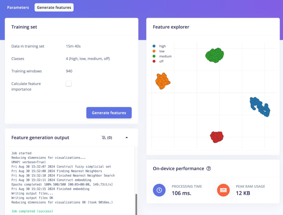
Task: Collapse the Feature generation output panel
Action: pyautogui.click(x=126, y=138)
